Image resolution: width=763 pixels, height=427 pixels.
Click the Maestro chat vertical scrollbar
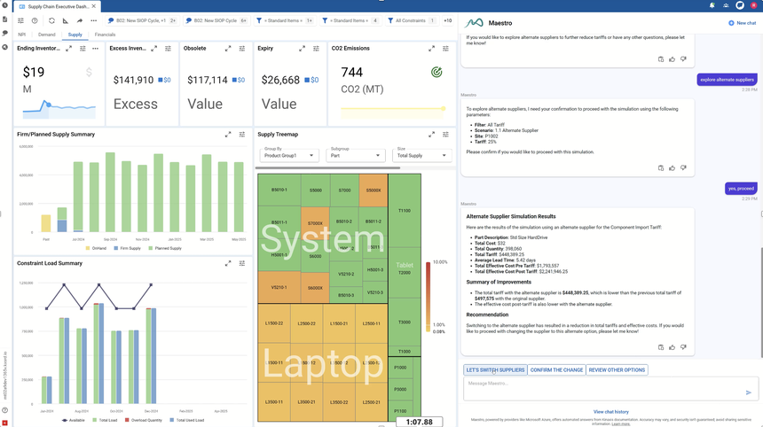761,301
